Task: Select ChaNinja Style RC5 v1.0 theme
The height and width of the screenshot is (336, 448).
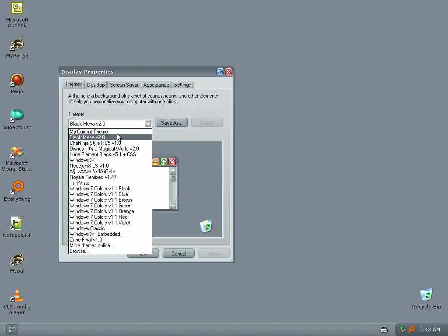Action: pos(110,143)
